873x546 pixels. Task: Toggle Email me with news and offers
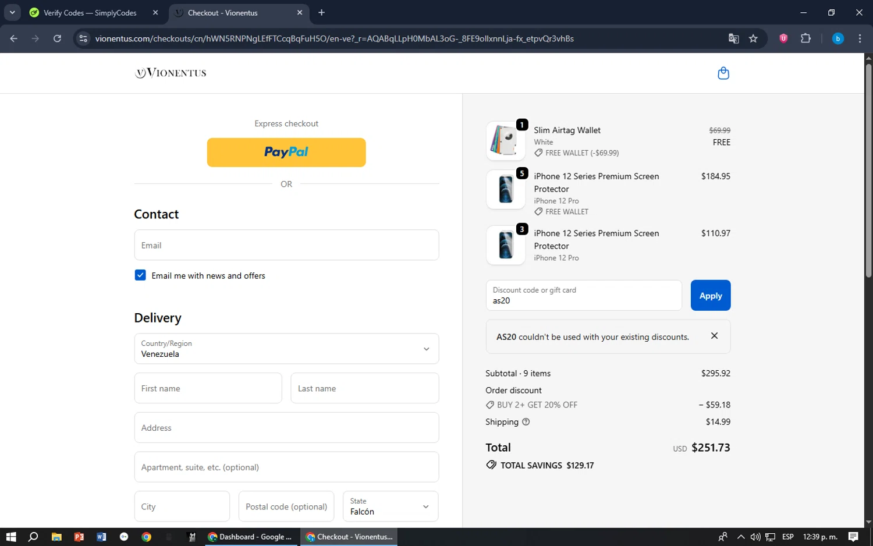[140, 275]
